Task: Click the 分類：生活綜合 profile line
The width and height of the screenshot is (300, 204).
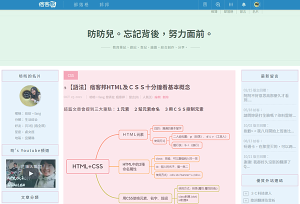Action: [26, 119]
